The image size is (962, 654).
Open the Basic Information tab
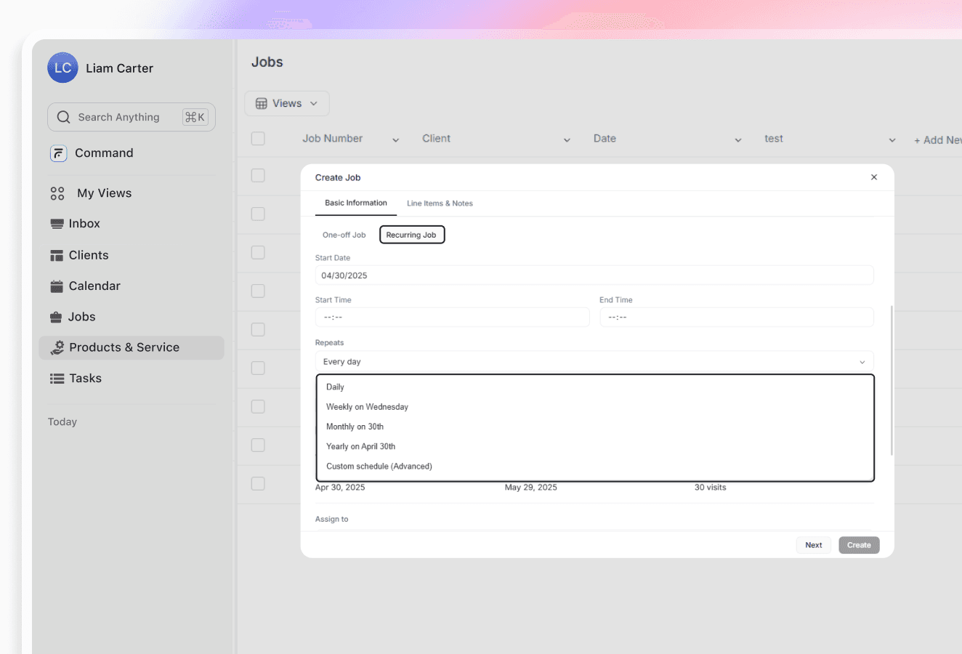click(x=355, y=203)
